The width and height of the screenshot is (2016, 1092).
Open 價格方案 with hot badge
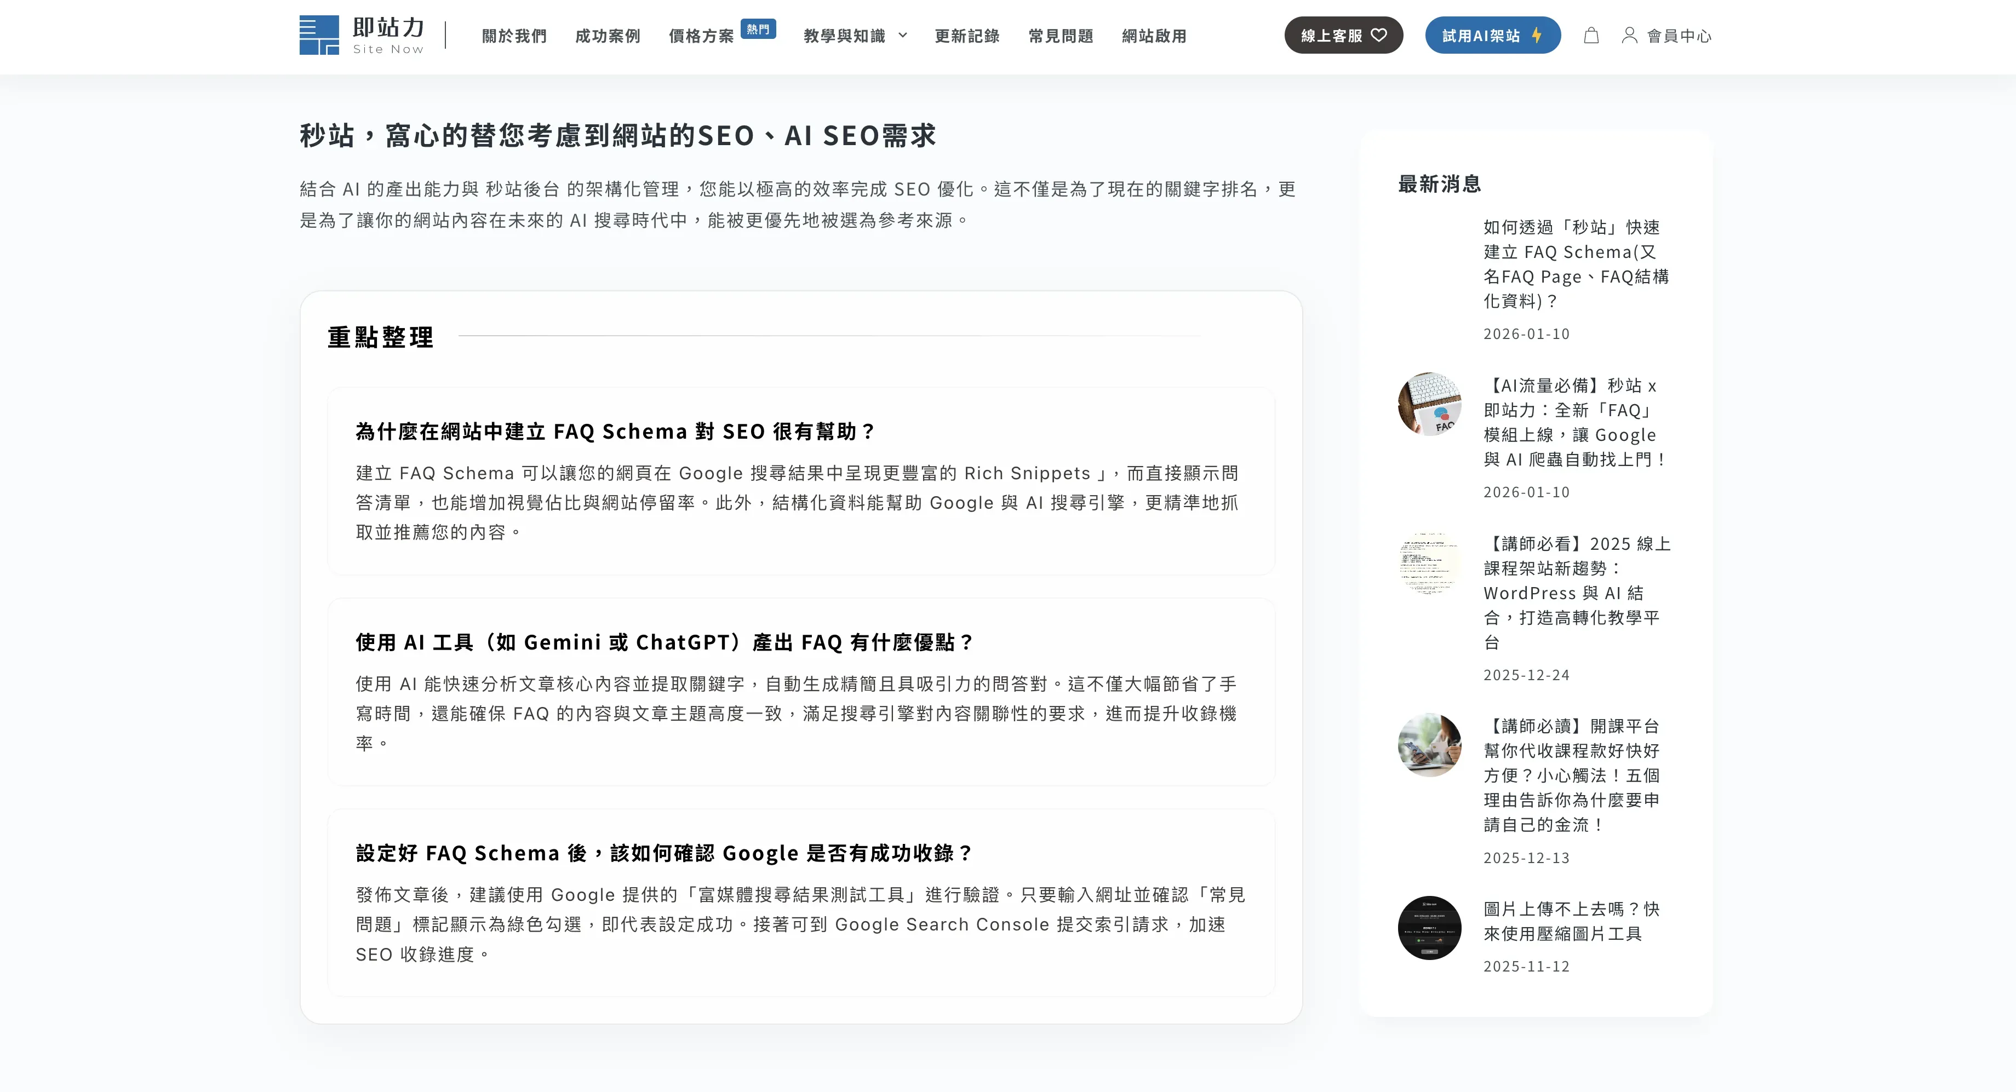(x=701, y=36)
